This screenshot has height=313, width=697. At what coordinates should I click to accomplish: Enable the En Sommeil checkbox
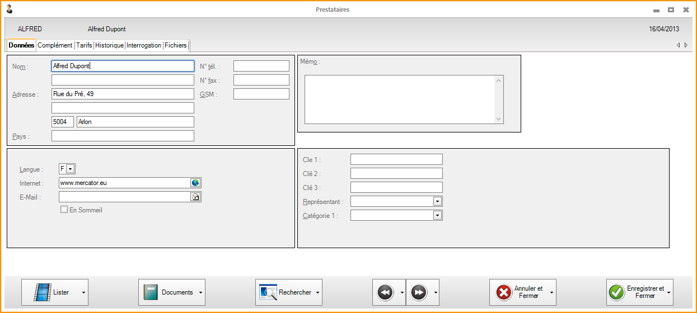[x=64, y=210]
